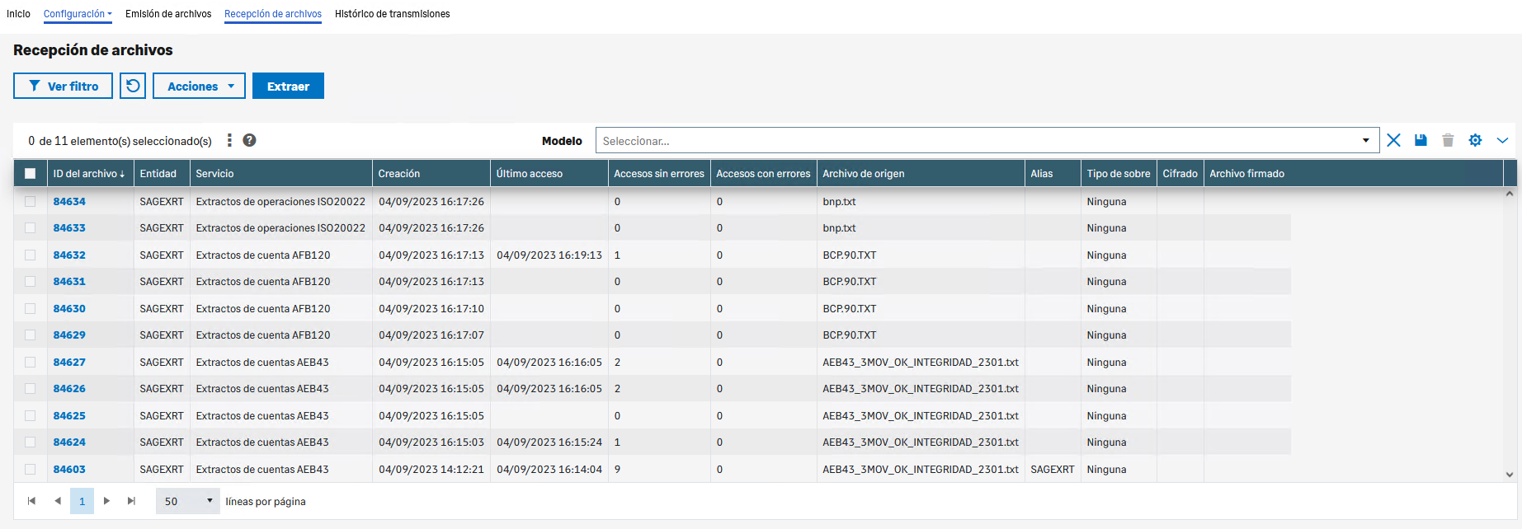Delete the model with the trash icon
Viewport: 1522px width, 529px height.
[1448, 140]
